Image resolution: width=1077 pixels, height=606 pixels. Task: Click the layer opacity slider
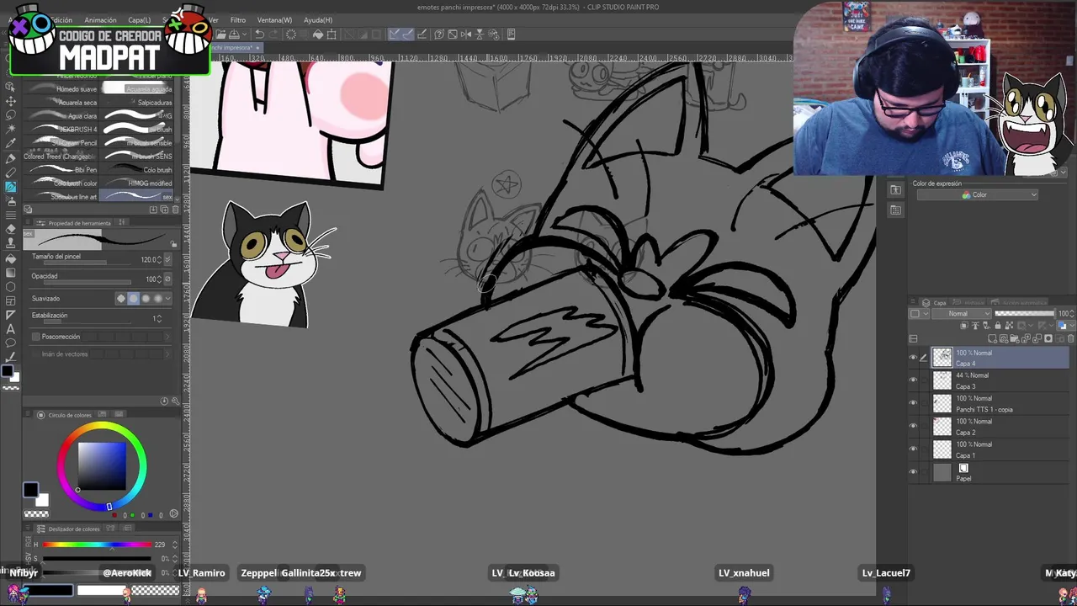coord(1025,314)
